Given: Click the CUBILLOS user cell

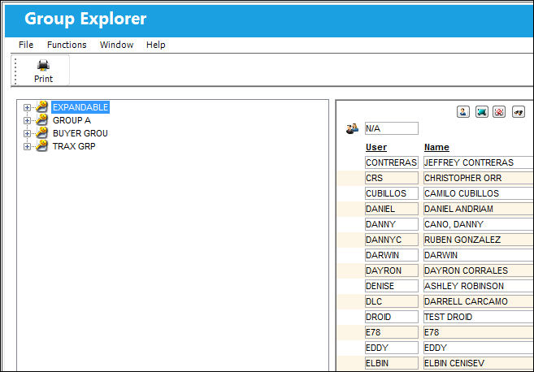Looking at the screenshot, I should [392, 193].
